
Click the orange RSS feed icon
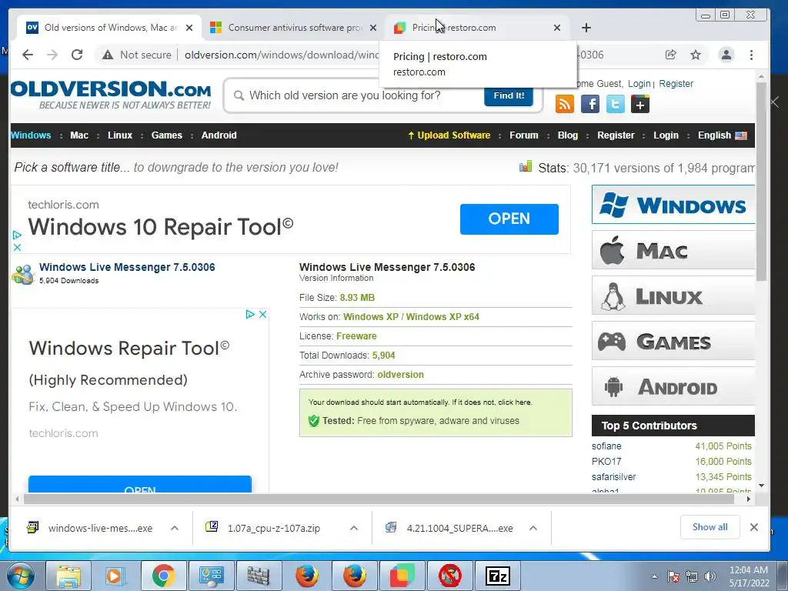(x=564, y=104)
